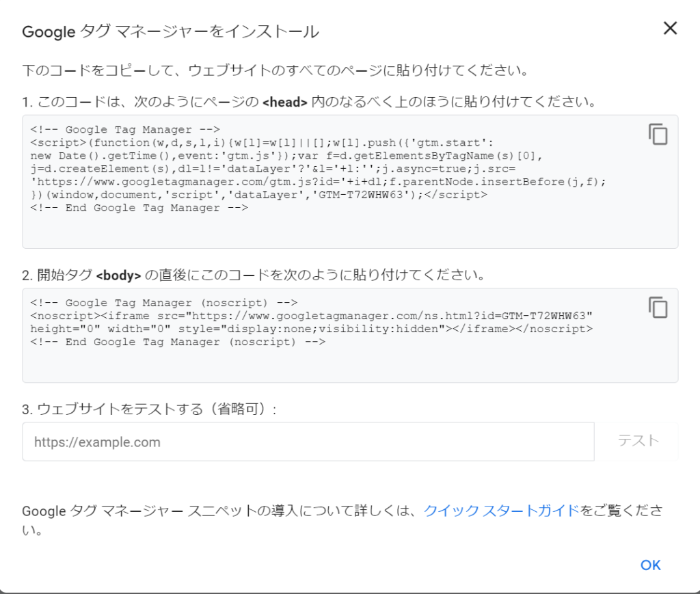Click the gtm.js URL line in head code

pos(319,182)
